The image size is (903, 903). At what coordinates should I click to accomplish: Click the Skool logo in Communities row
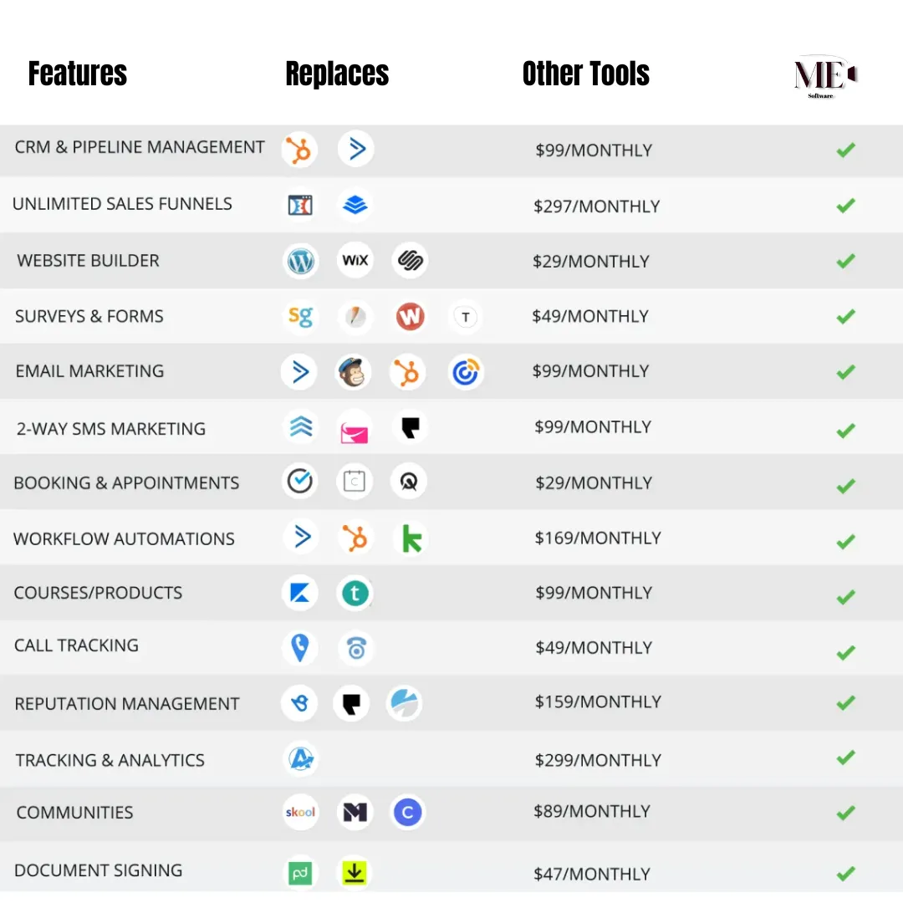[300, 812]
